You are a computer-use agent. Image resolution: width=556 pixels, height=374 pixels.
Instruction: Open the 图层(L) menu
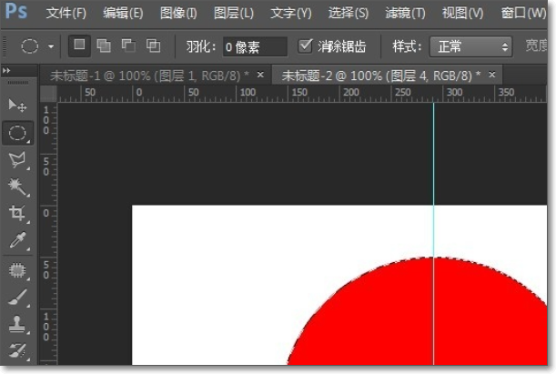coord(234,14)
